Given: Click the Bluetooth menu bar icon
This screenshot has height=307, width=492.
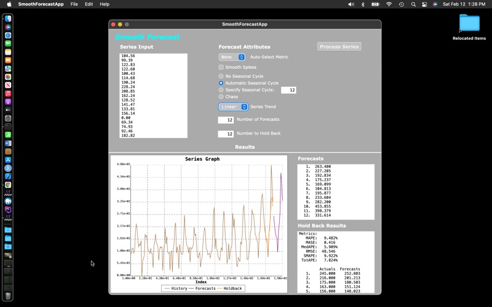Looking at the screenshot, I should (x=363, y=4).
